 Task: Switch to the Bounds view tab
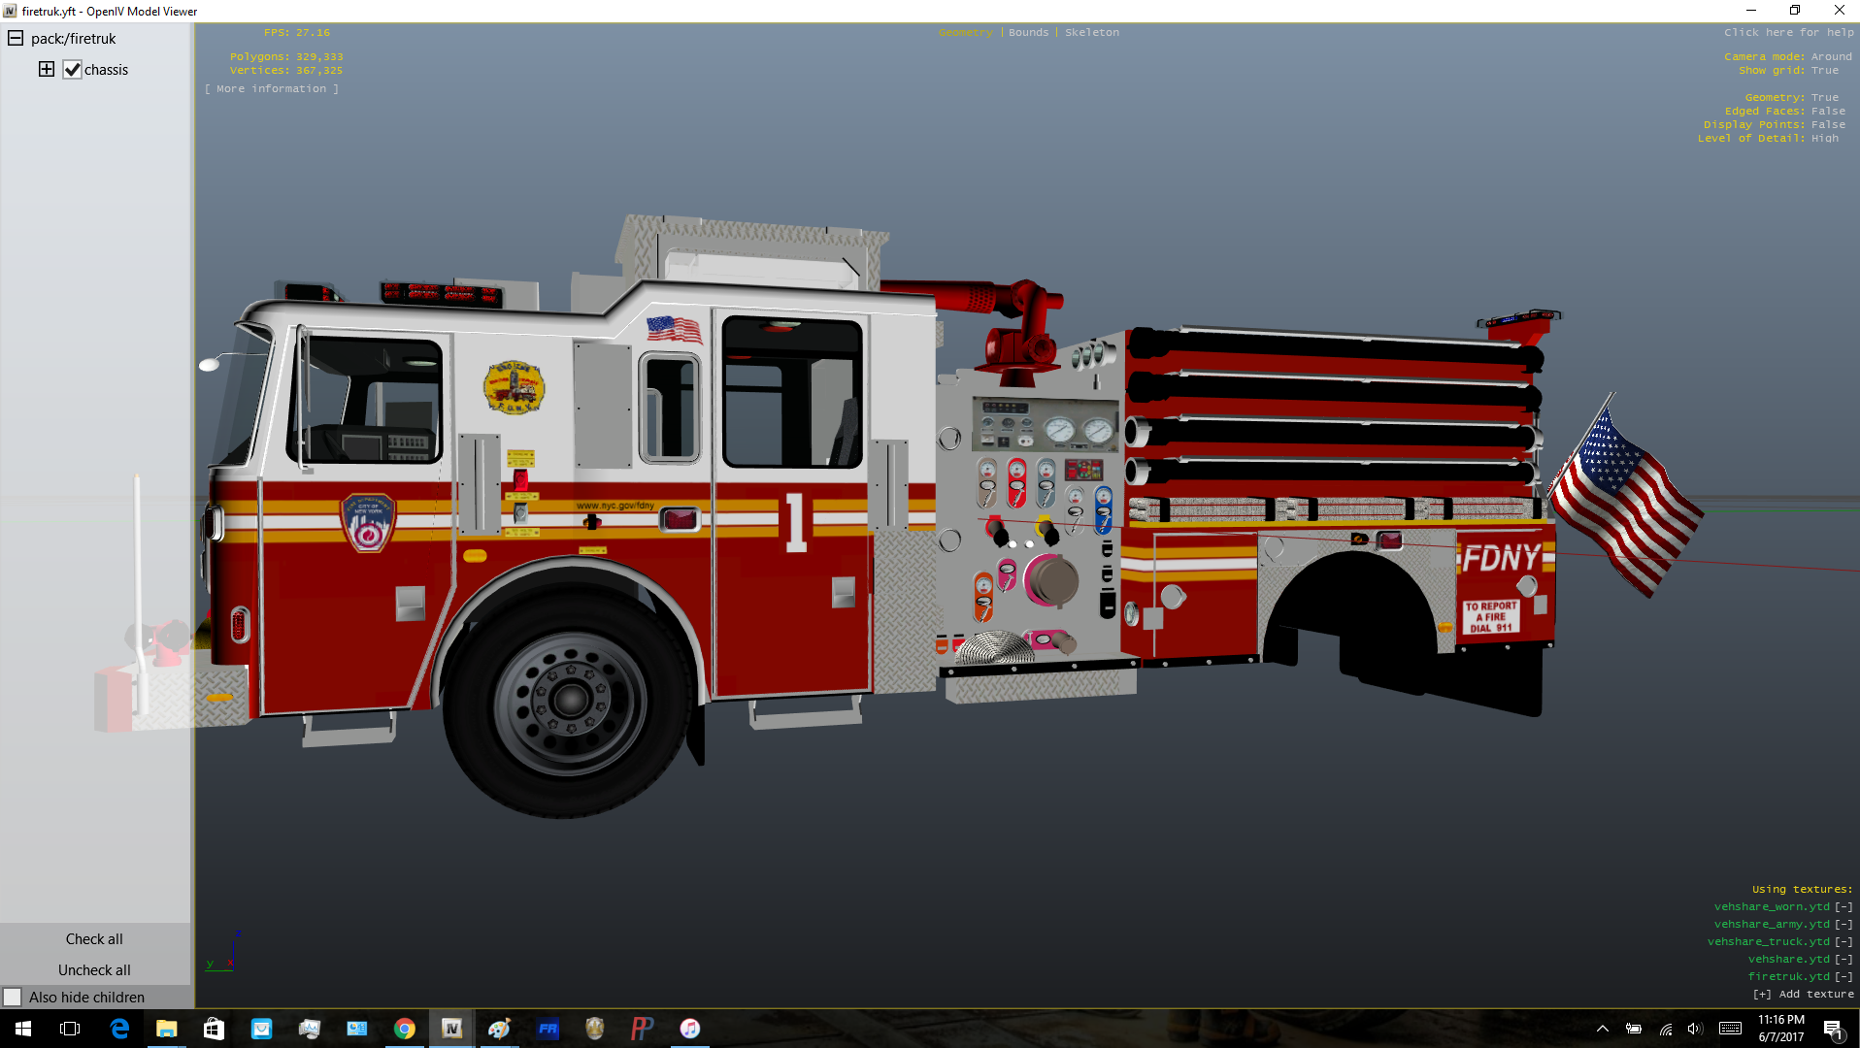(x=1028, y=32)
